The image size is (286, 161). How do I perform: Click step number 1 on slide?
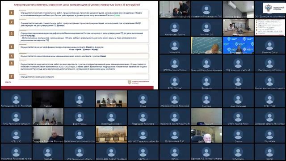(x=12, y=13)
